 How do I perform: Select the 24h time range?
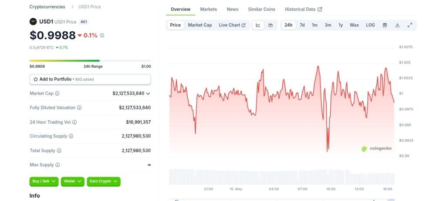[288, 25]
